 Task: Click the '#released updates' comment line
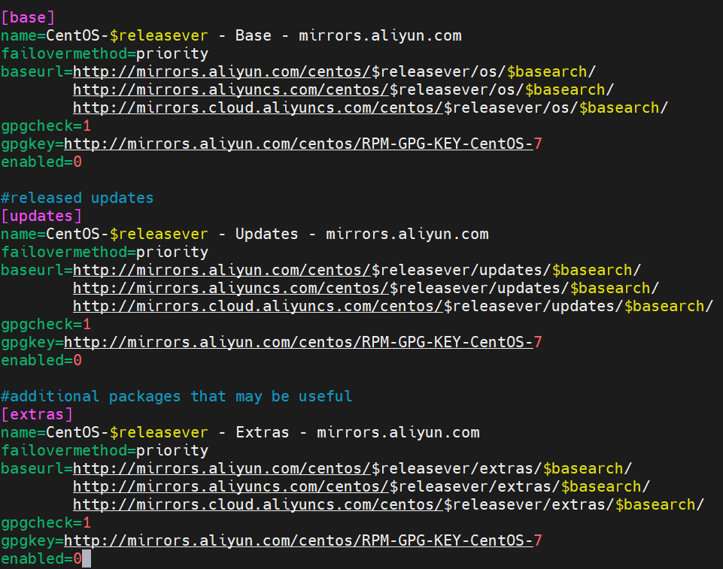click(77, 198)
